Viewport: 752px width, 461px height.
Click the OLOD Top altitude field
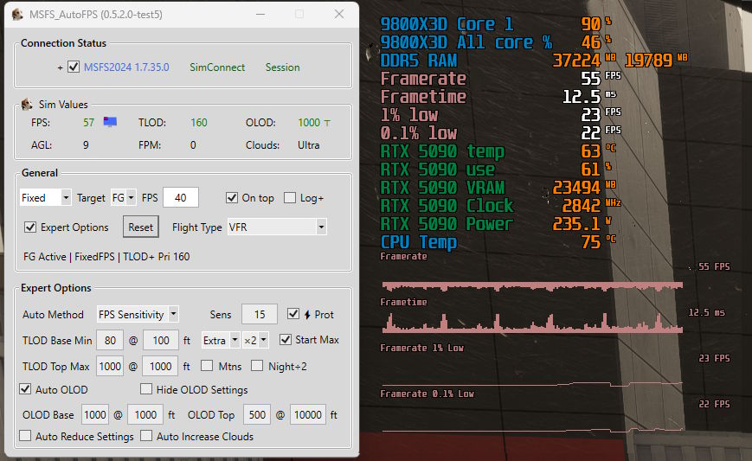point(308,414)
